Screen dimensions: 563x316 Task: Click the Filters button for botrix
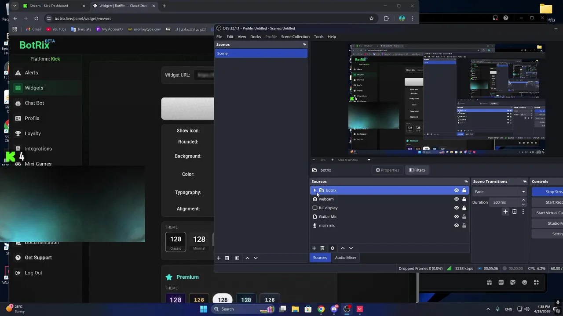pyautogui.click(x=417, y=170)
